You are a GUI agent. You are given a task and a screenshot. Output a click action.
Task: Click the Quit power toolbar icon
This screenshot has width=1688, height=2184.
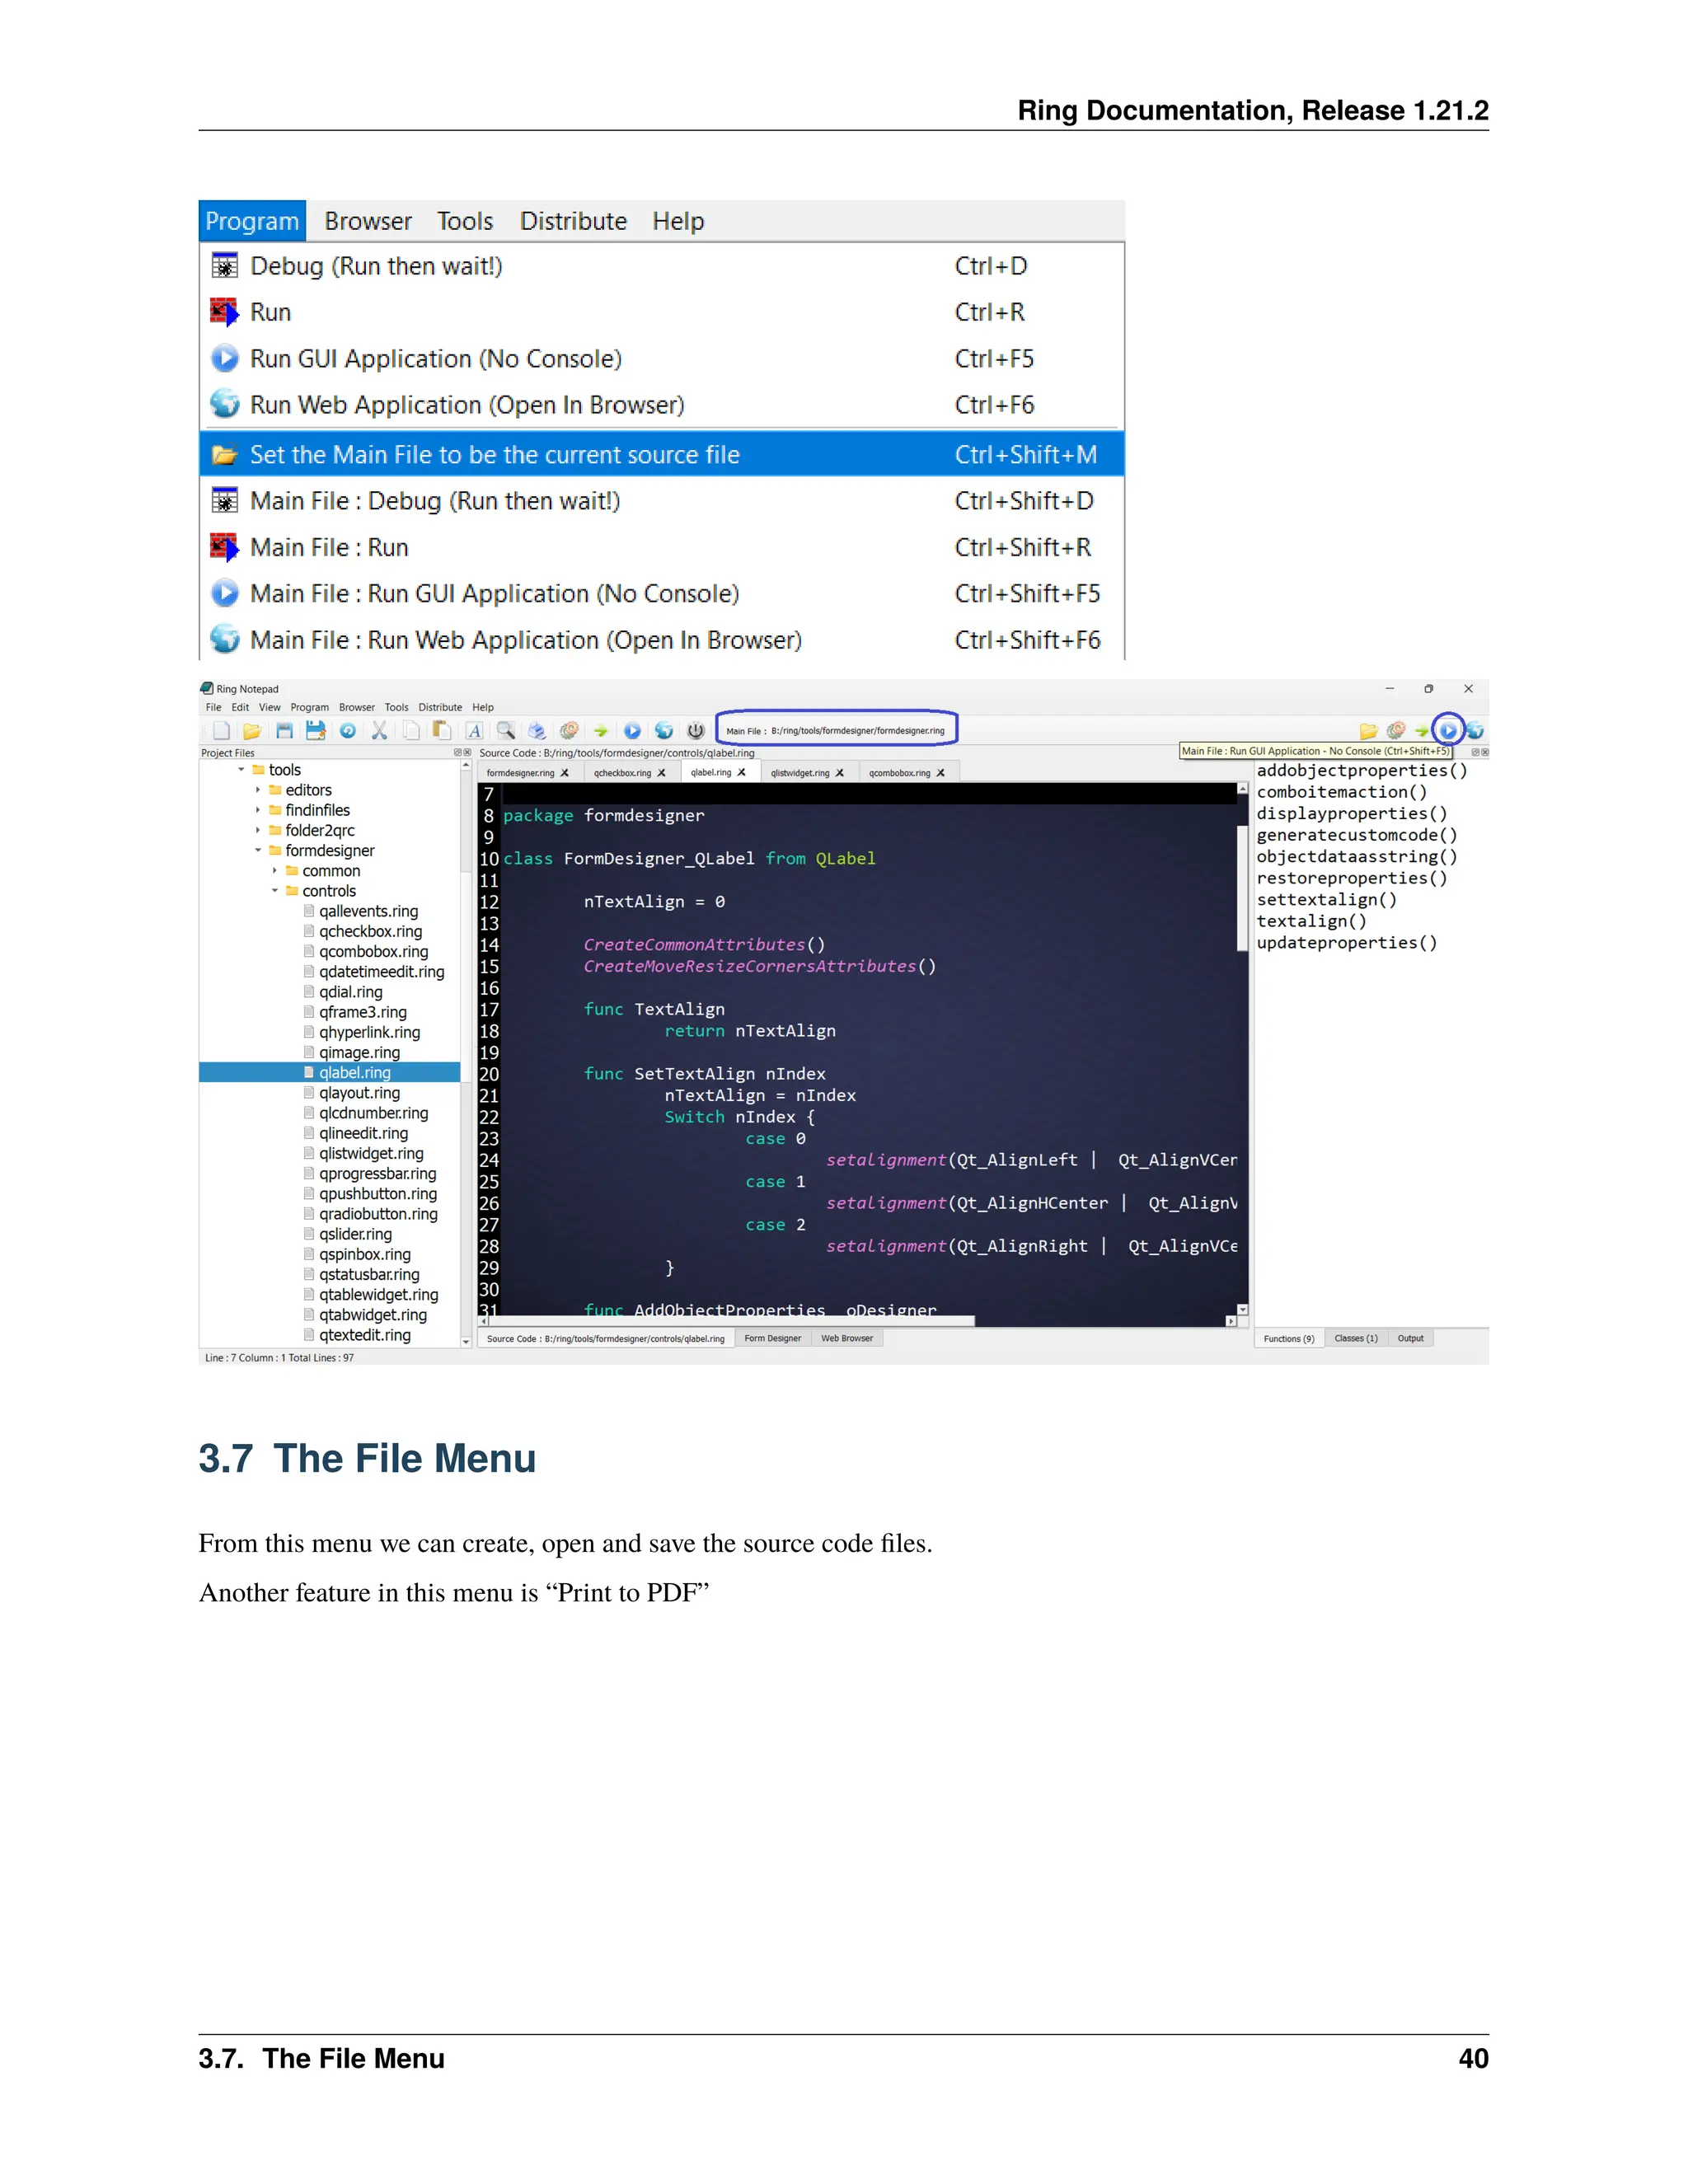pos(696,731)
